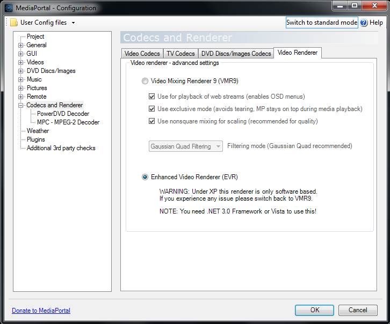Screen dimensions: 390x324
Task: Select General in the tree
Action: 37,45
